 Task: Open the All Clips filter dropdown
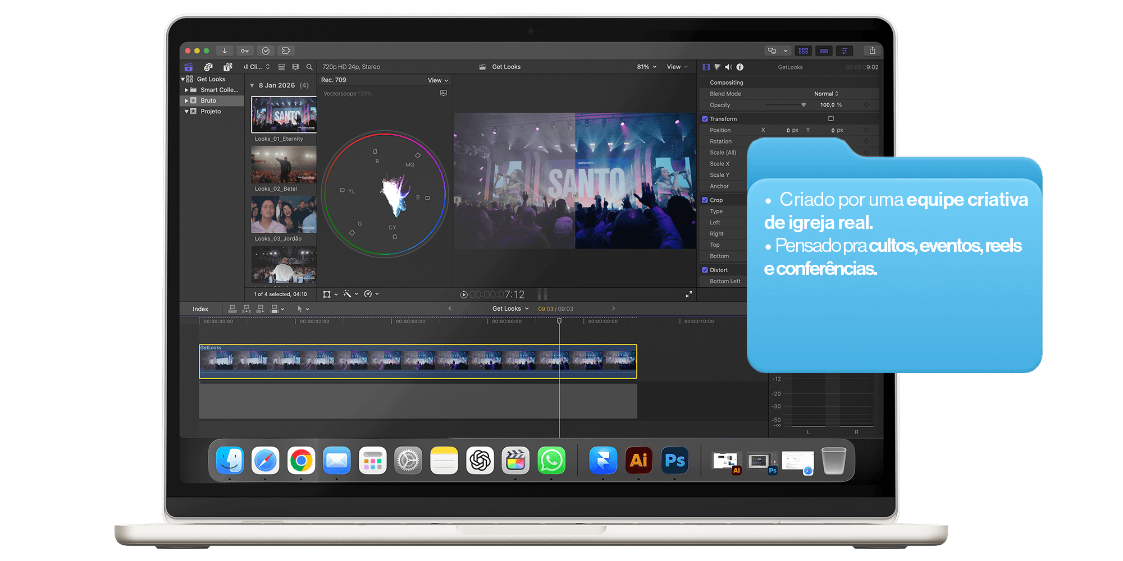click(256, 67)
